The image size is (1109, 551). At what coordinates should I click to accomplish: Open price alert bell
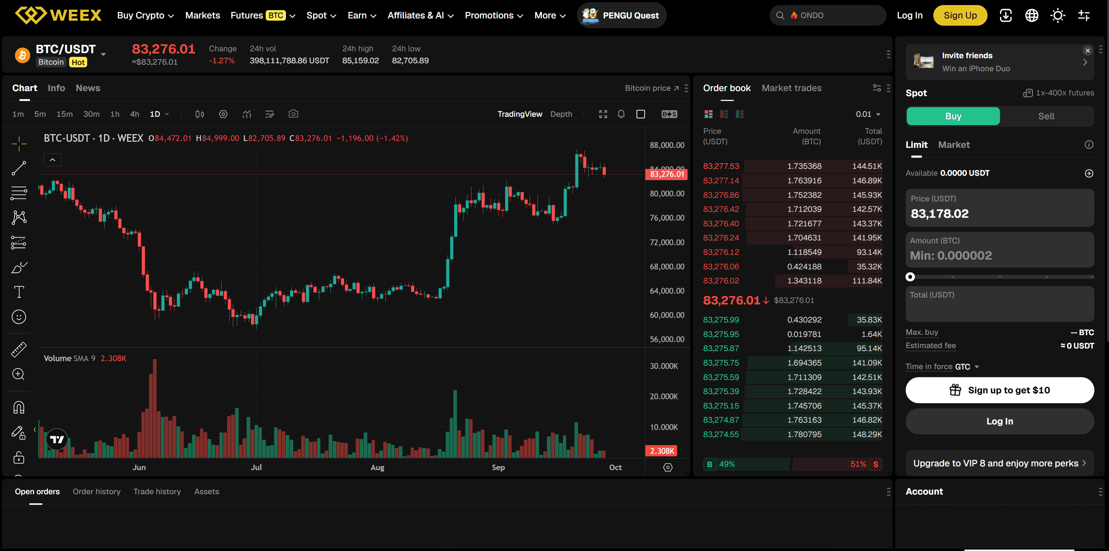coord(621,114)
